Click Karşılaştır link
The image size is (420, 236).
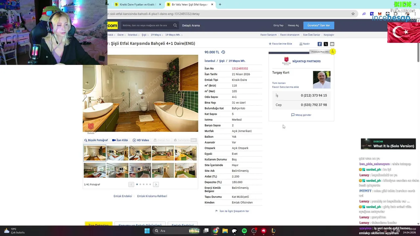329,35
